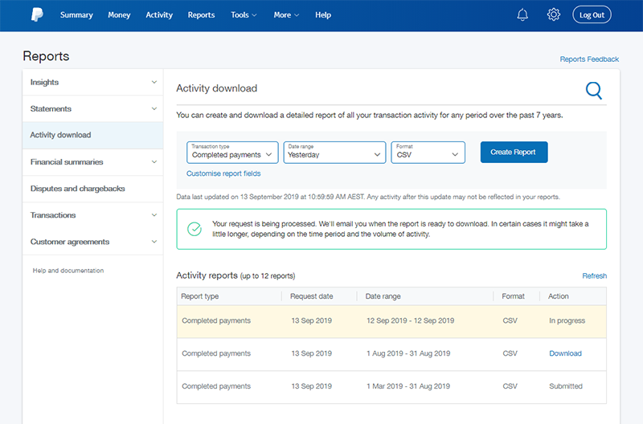Open account settings gear icon
This screenshot has width=643, height=424.
553,14
